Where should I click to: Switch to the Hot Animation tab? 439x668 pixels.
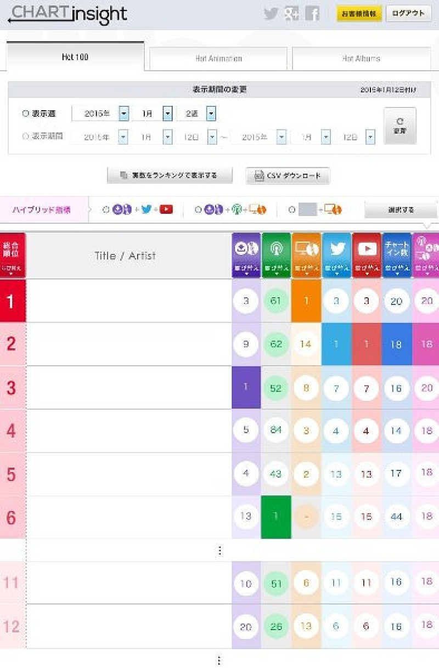218,58
